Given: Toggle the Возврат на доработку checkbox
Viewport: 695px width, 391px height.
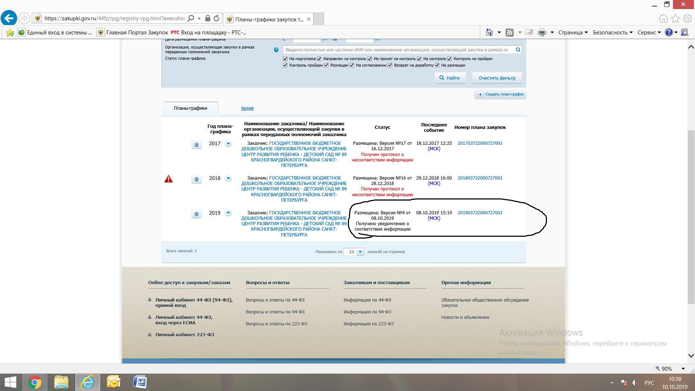Looking at the screenshot, I should (x=390, y=65).
